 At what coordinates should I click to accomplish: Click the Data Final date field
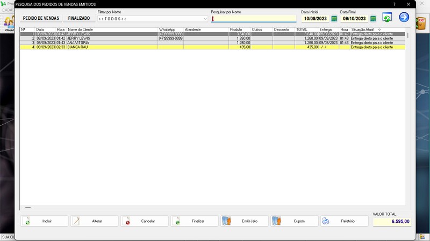[x=354, y=19]
